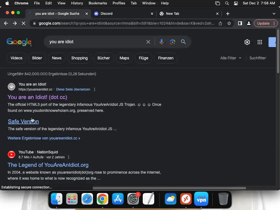Click the address bar URL
Screen dimensions: 280x210
(x=126, y=23)
